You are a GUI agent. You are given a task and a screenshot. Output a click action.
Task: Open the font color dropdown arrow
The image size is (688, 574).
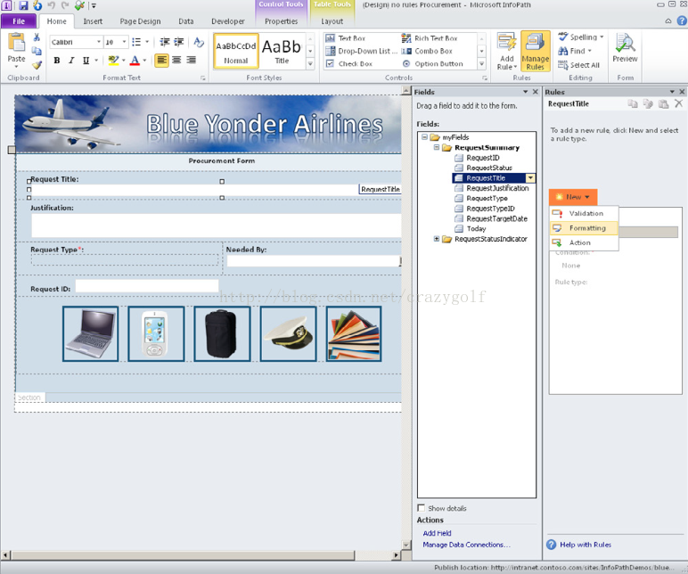pos(144,60)
